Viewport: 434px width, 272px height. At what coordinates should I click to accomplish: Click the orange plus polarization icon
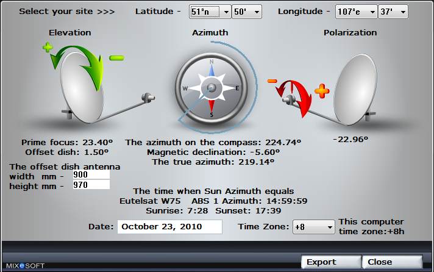click(322, 91)
